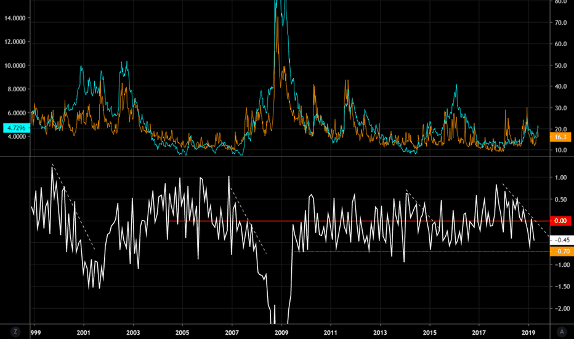Click the 0.50 tick on lower pane scale
574x339 pixels.
tap(560, 200)
